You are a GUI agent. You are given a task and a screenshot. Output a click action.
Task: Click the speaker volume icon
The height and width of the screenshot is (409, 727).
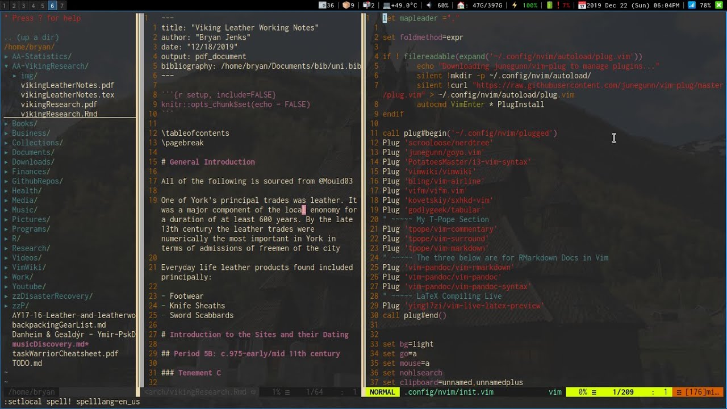[x=430, y=5]
